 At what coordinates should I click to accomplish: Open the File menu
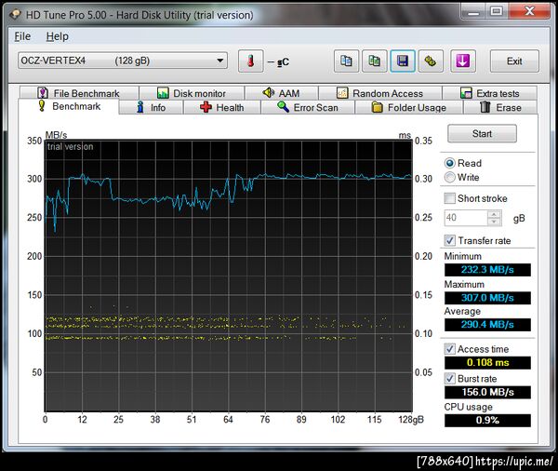(x=22, y=36)
